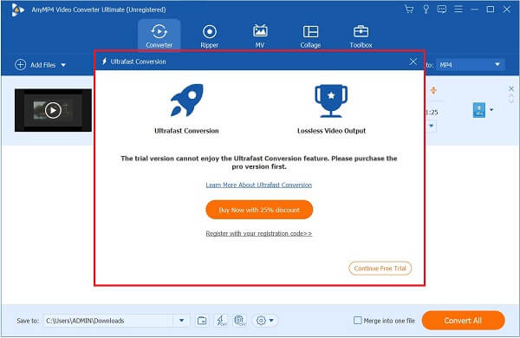Play the video thumbnail preview
Screen dimensions: 520x338
click(53, 110)
